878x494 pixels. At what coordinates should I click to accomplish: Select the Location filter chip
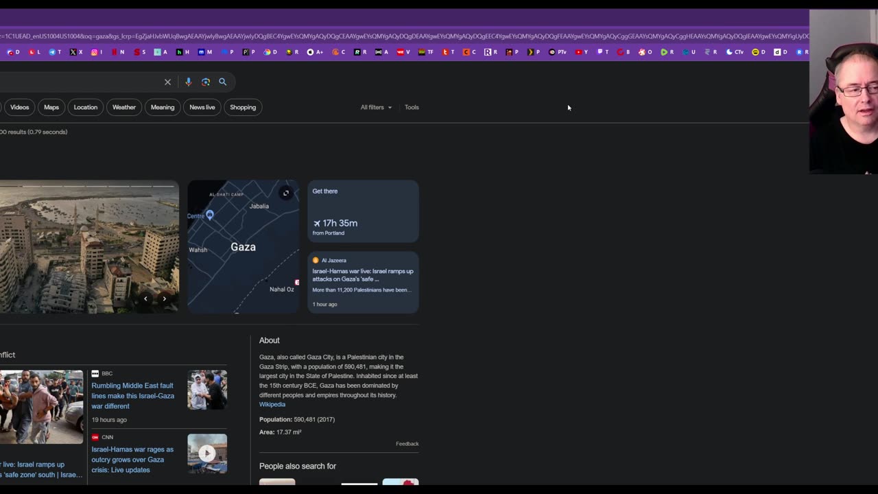tap(86, 107)
